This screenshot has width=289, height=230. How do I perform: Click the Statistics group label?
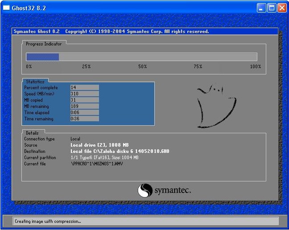(x=35, y=82)
